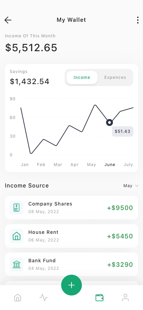Select the June label on chart axis
This screenshot has height=310, width=143.
(110, 164)
